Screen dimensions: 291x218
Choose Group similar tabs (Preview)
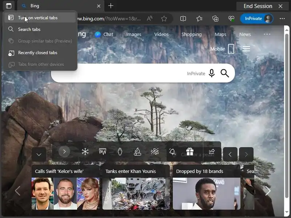coord(40,41)
